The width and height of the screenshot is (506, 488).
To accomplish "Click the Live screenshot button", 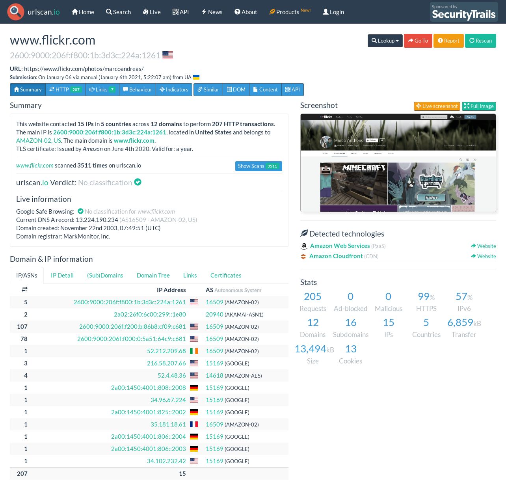I will [x=437, y=106].
